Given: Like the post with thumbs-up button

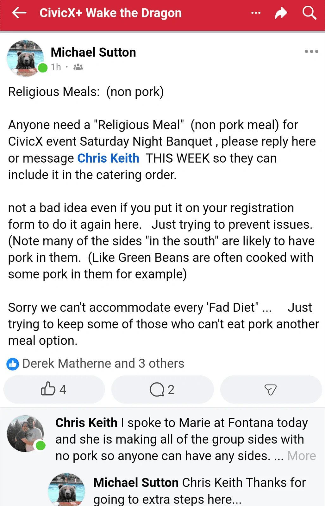Looking at the screenshot, I should [54, 389].
